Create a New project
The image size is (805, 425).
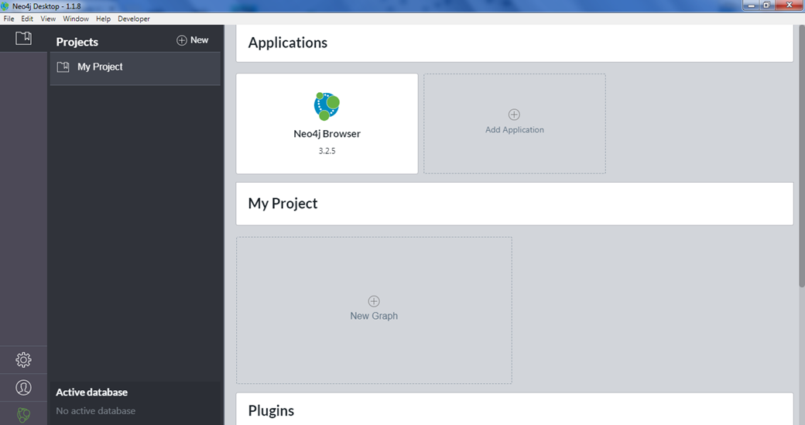click(193, 40)
